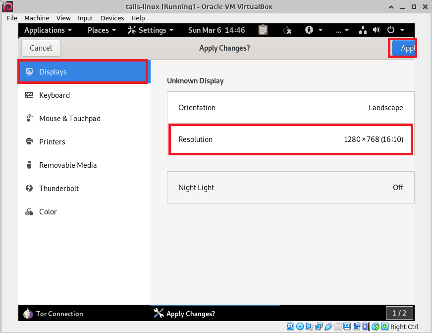Select Keyboard in the settings sidebar
This screenshot has height=333, width=432.
pyautogui.click(x=84, y=95)
